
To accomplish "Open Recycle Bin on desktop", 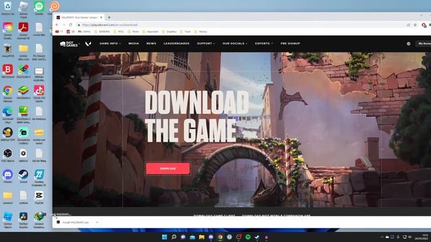I will pyautogui.click(x=7, y=7).
